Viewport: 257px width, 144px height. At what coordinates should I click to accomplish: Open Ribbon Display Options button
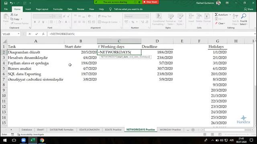pos(227,3)
